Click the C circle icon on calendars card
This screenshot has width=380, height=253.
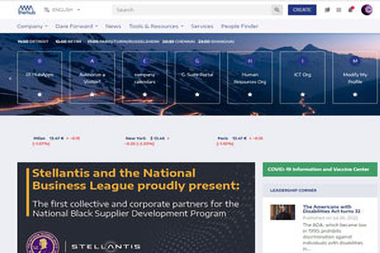click(x=144, y=61)
